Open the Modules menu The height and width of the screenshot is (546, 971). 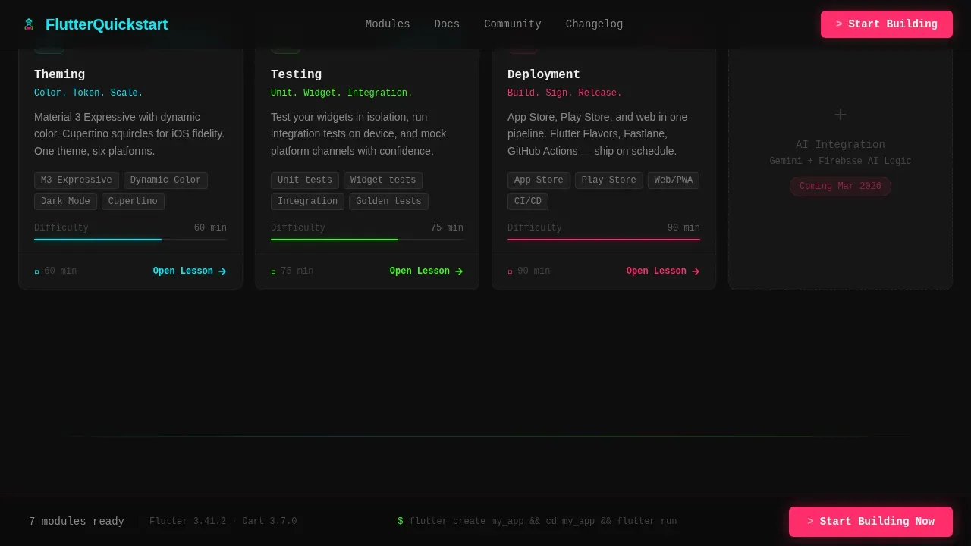click(388, 24)
